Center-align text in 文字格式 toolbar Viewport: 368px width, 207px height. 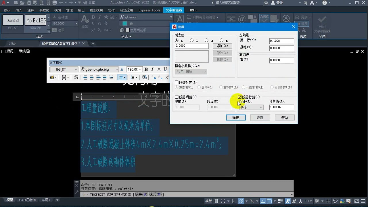[92, 77]
